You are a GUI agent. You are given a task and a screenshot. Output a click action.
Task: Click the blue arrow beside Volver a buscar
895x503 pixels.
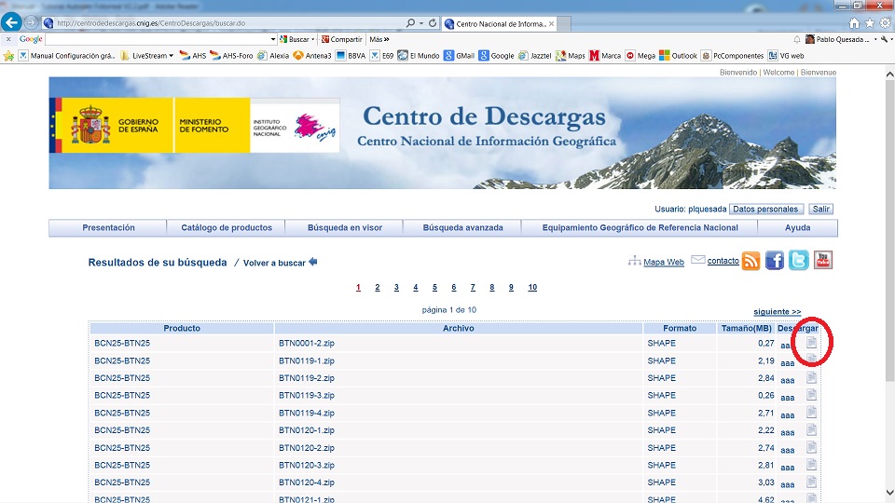coord(313,263)
